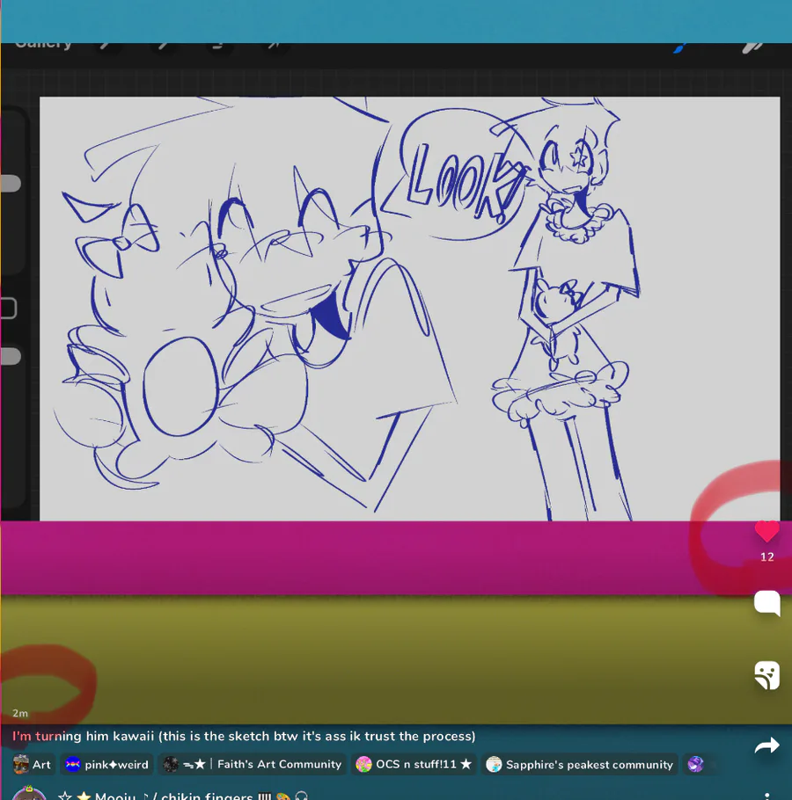This screenshot has width=792, height=800.
Task: Like the post with the heart icon
Action: coord(766,531)
